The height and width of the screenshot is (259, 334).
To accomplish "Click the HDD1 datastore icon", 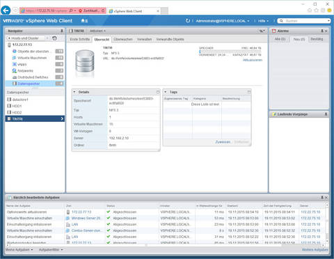I will (x=9, y=106).
